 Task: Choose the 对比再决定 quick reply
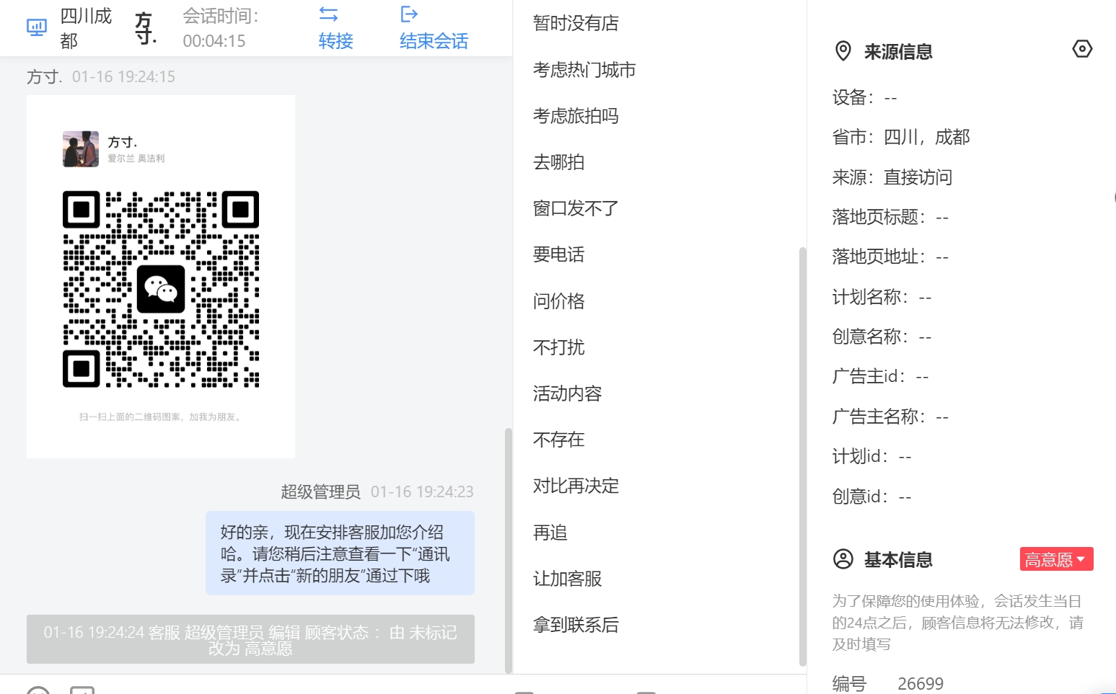[576, 486]
